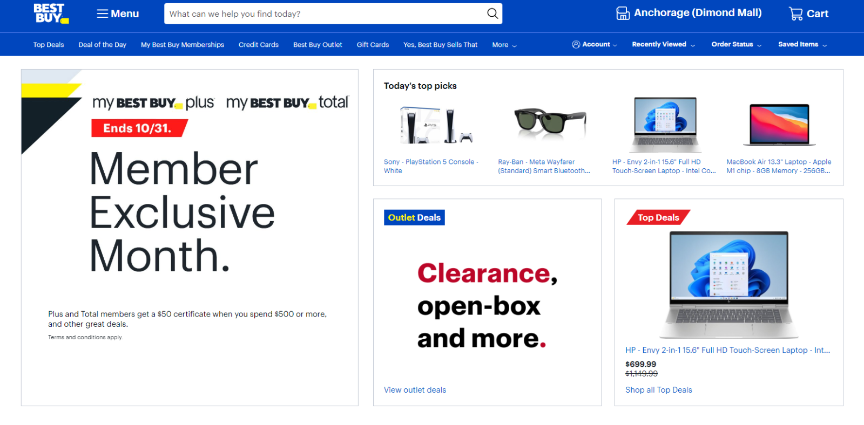Click the search magnifier icon
The image size is (864, 425).
(492, 13)
